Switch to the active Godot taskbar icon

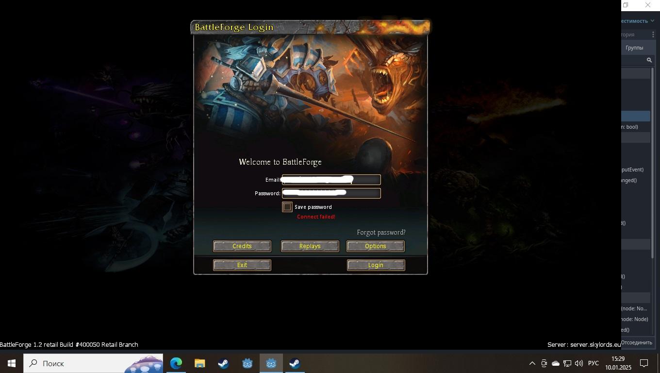[x=271, y=363]
